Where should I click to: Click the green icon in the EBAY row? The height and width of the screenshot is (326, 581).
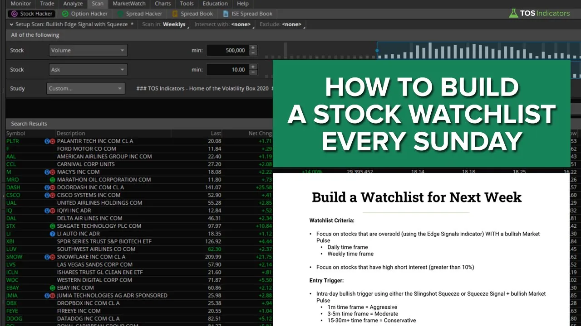click(x=52, y=288)
